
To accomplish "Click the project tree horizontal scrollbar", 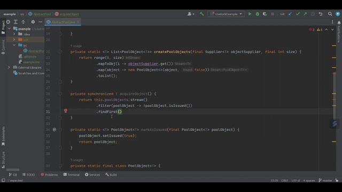I will coord(13,170).
